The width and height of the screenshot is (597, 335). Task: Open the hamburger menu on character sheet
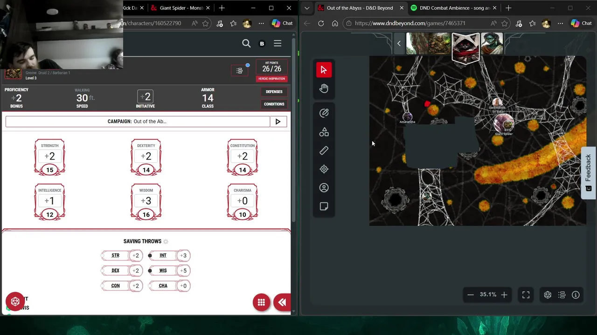pos(278,43)
